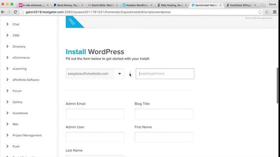The height and width of the screenshot is (157, 280).
Task: Switch to the Web Hosting tab
Action: tap(172, 5)
